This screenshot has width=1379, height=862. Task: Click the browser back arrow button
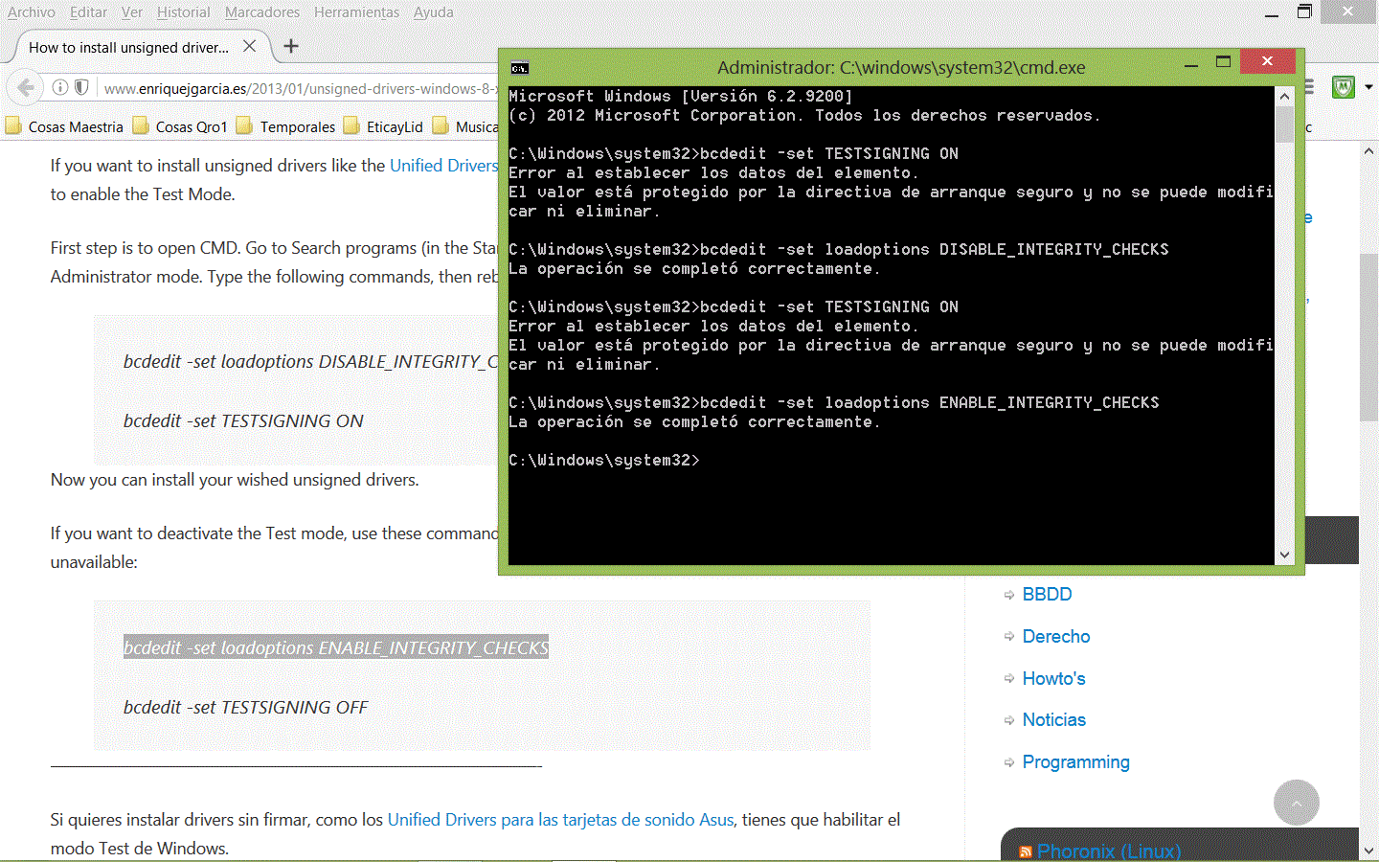click(x=26, y=88)
